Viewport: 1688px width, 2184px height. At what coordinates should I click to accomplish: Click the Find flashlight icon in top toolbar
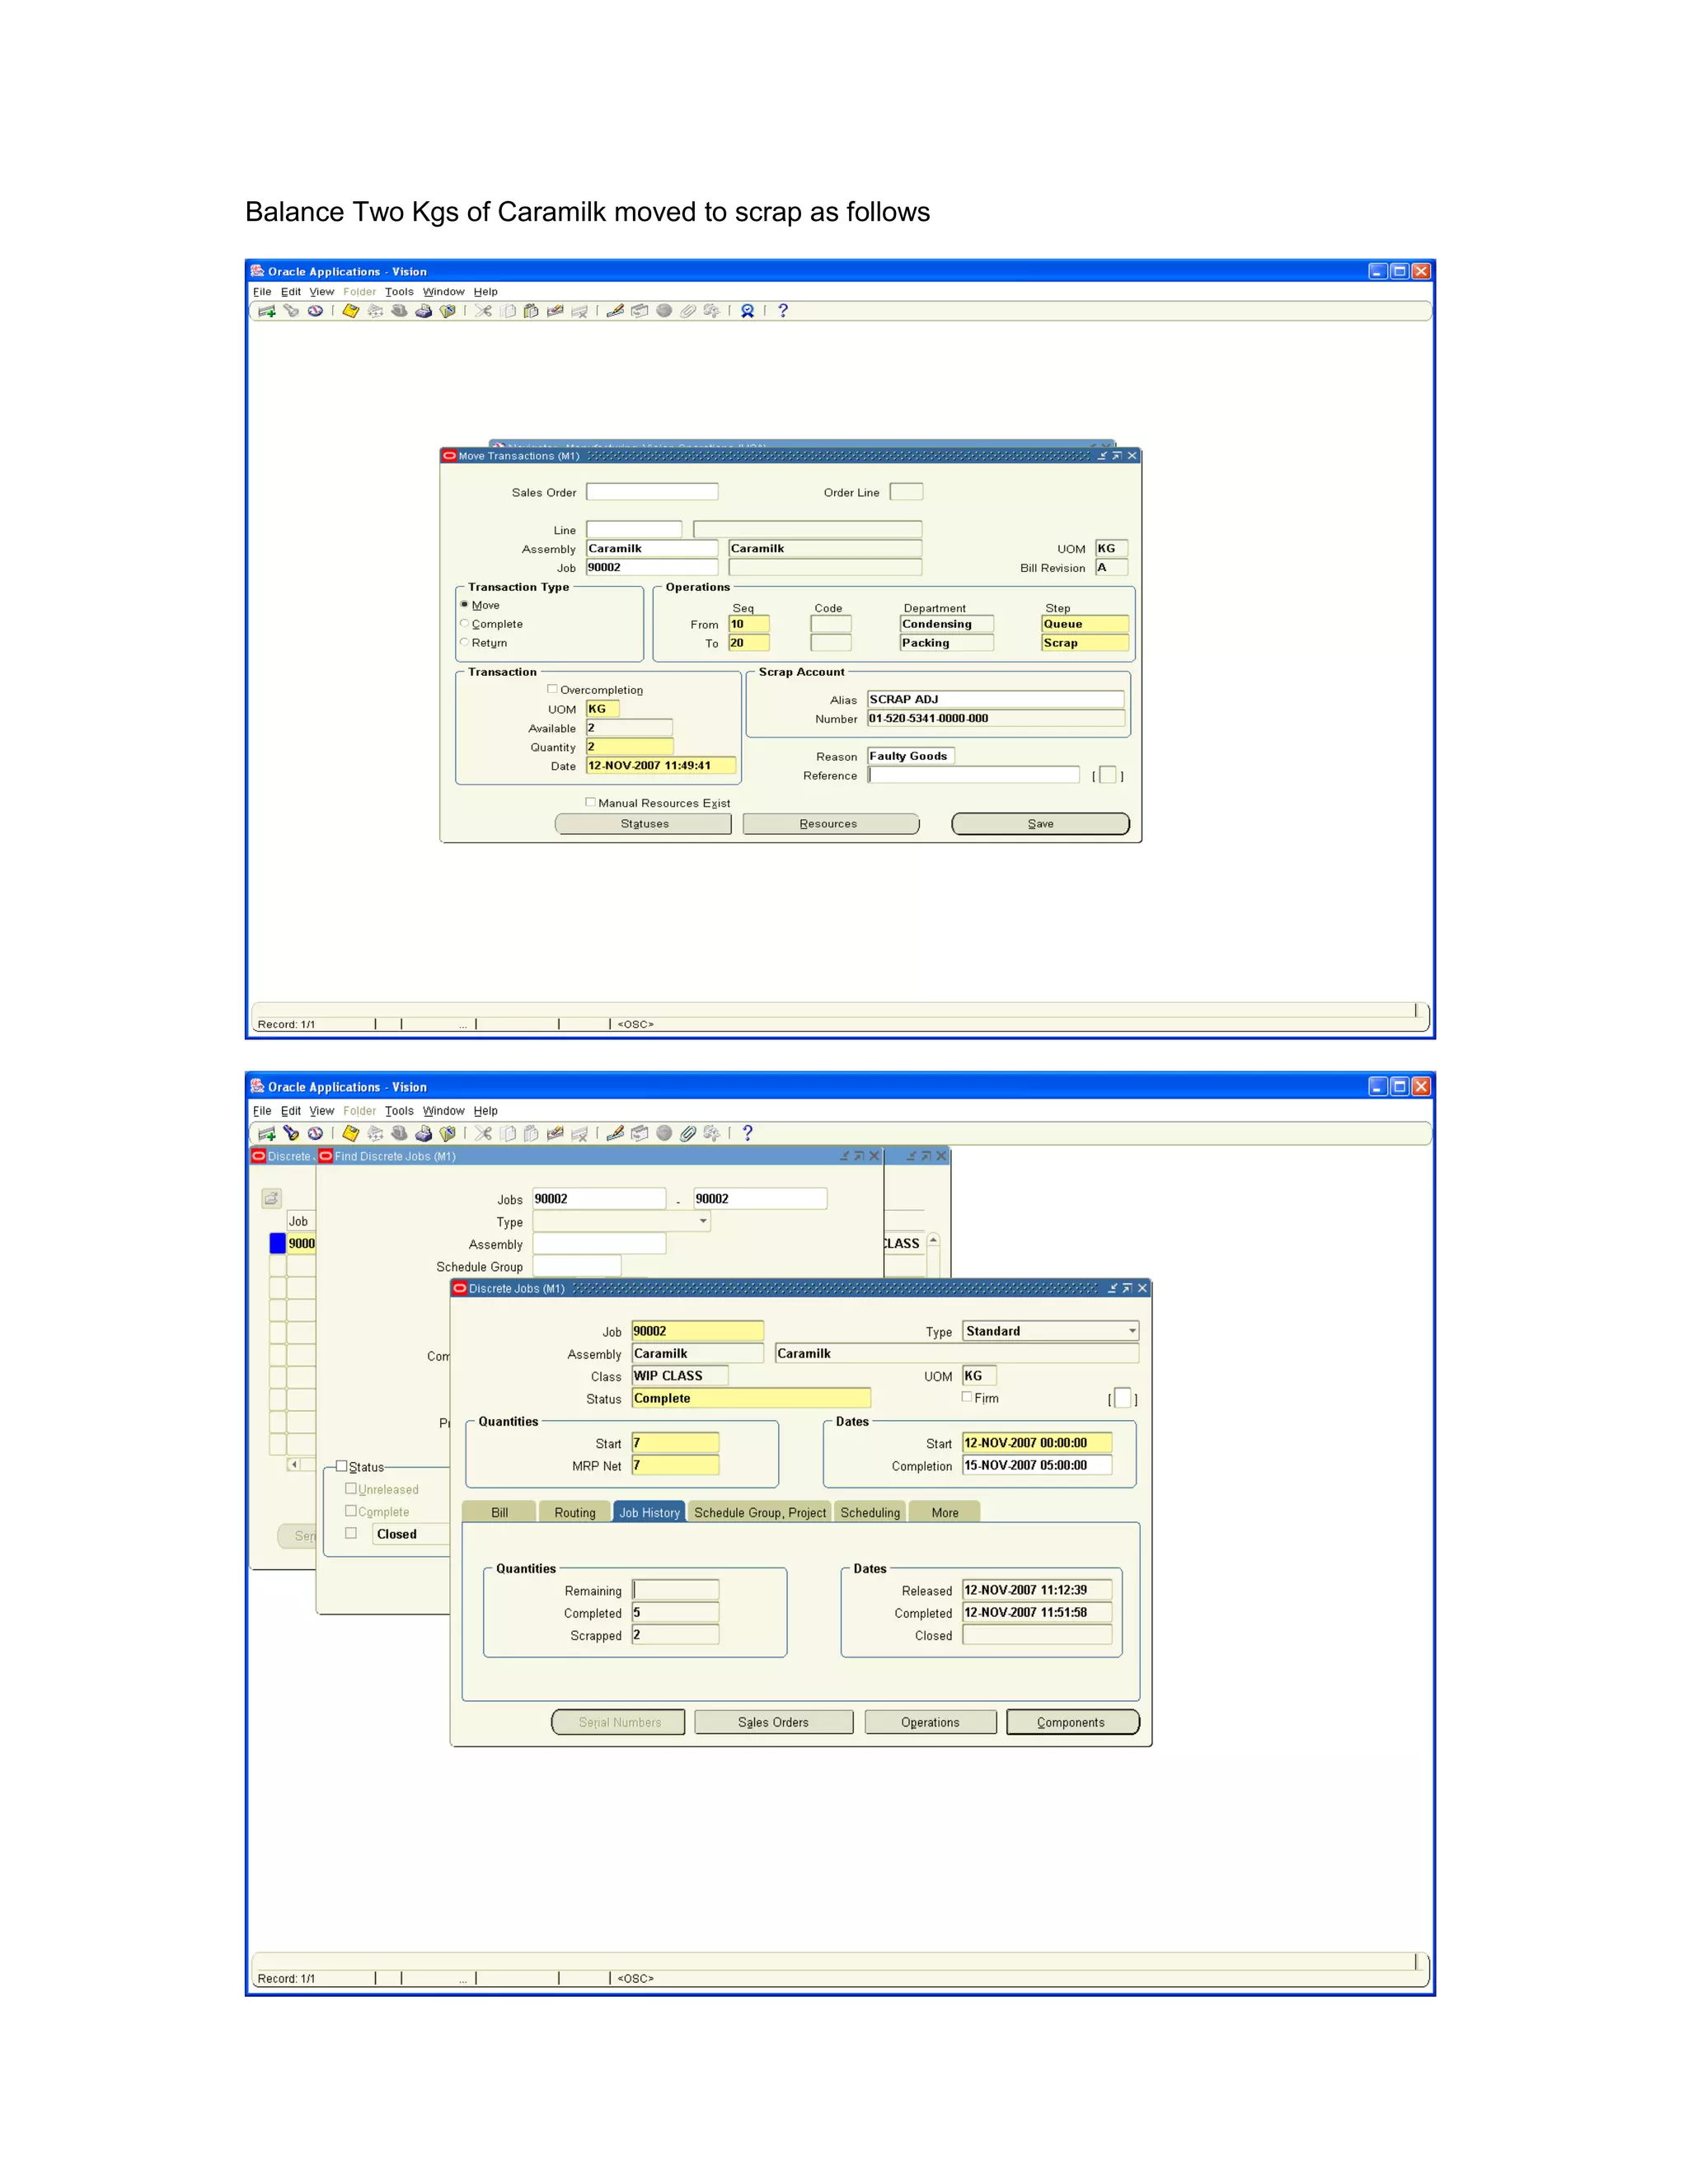tap(291, 311)
